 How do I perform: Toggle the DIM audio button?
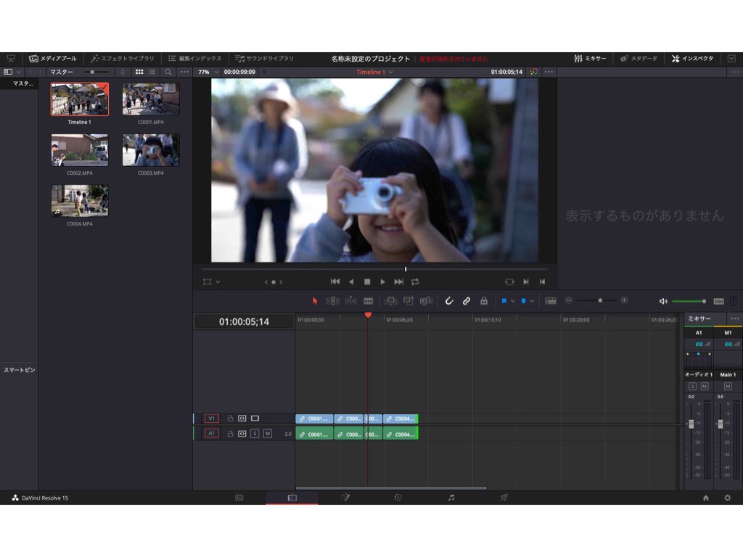(x=718, y=301)
